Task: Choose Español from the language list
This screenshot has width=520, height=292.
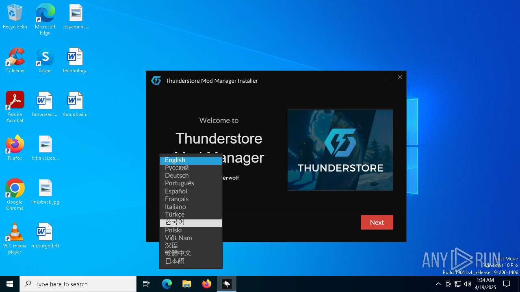Action: [191, 191]
